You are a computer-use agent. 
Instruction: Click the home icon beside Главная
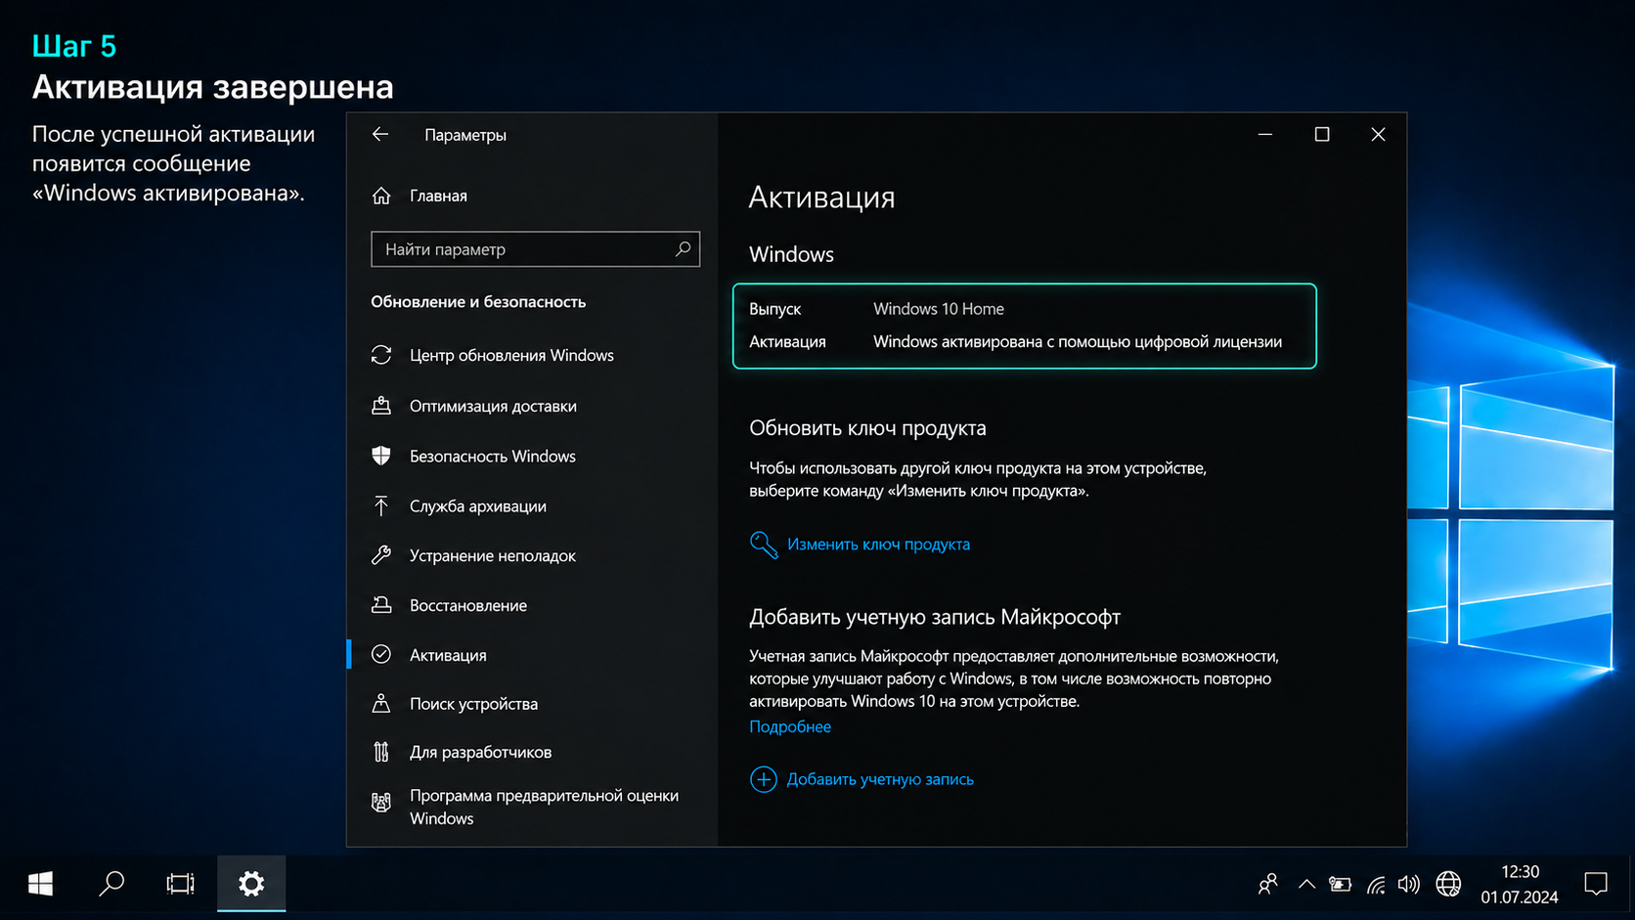click(381, 196)
